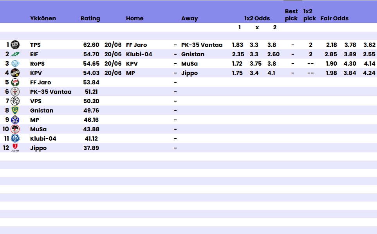Viewport: 377px width, 234px height.
Task: Click the MP team crest in row 9
Action: (15, 120)
